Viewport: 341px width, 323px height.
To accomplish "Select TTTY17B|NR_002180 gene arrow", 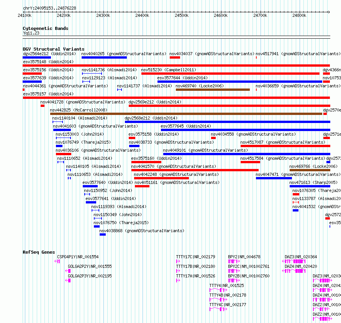I will 178,271.
